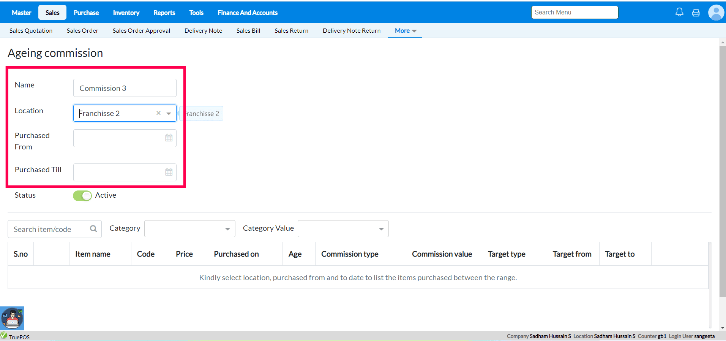Toggle the Active status switch

pyautogui.click(x=82, y=195)
